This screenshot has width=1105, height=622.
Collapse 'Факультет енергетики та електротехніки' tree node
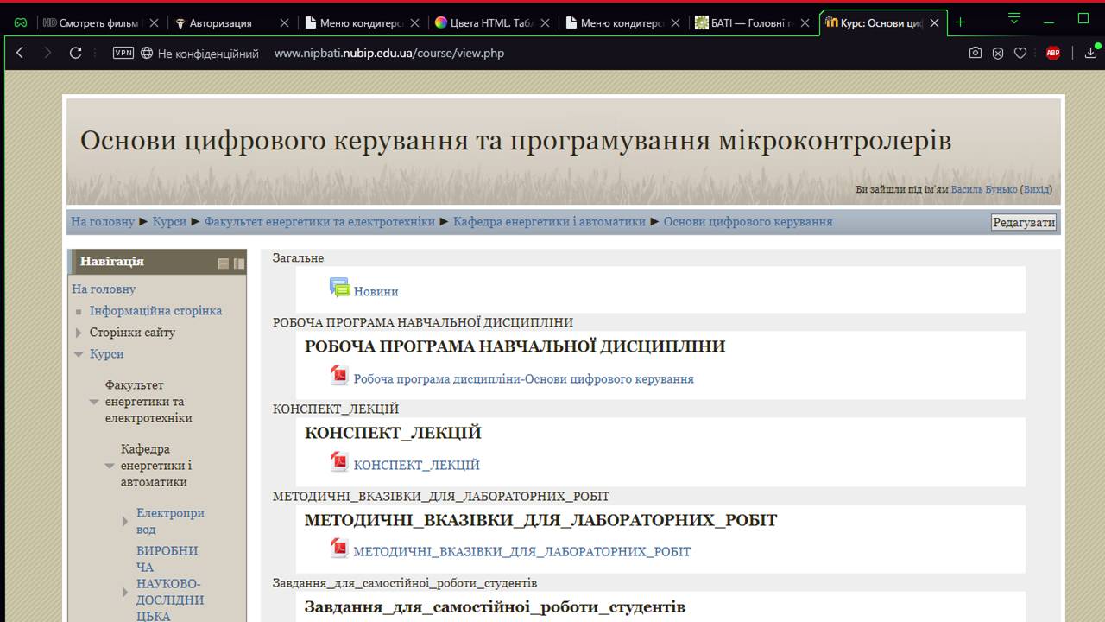point(94,402)
